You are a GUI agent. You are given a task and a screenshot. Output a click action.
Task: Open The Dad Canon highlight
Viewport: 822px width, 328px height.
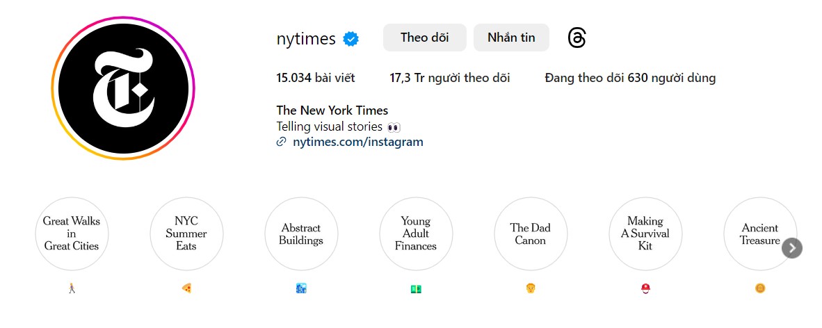click(x=531, y=233)
